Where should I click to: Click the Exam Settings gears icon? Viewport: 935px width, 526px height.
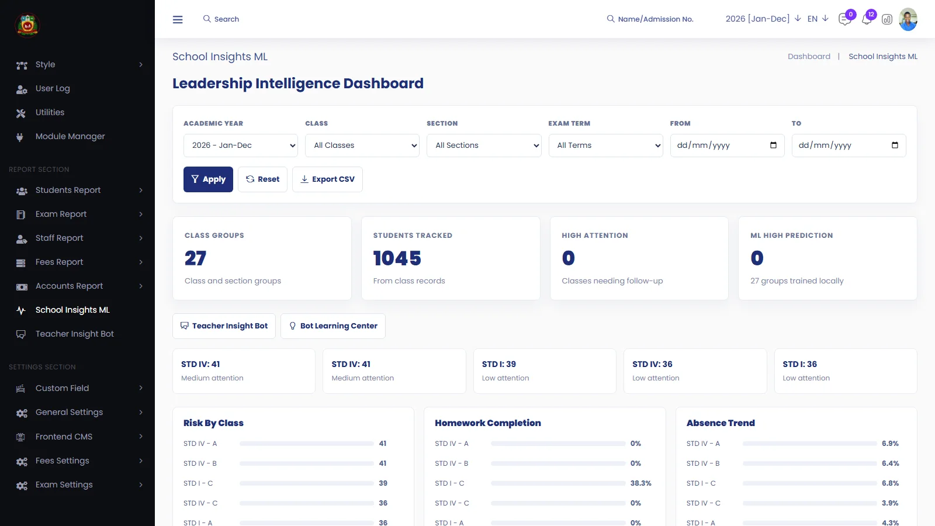[x=22, y=485]
